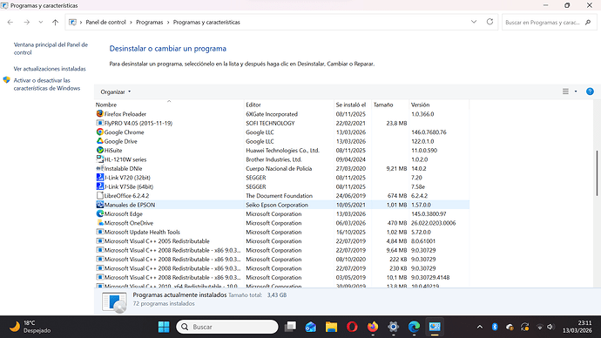Screen dimensions: 601x338
Task: Click The Document Foundation editor cell
Action: 279,196
